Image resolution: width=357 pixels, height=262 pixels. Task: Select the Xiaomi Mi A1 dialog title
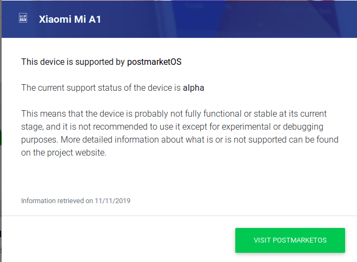70,19
